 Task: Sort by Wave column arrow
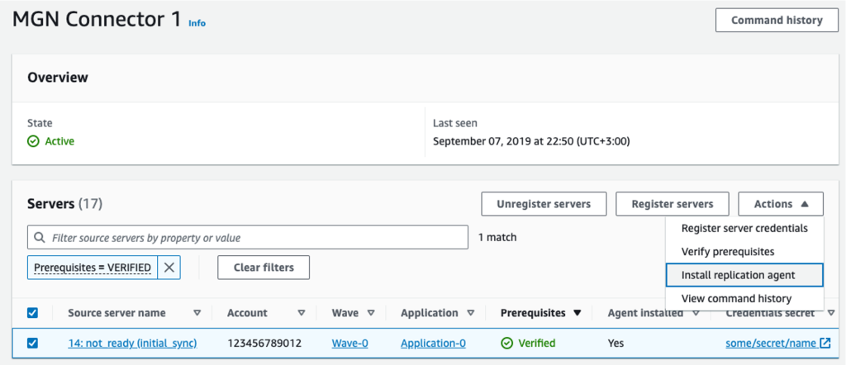[x=371, y=313]
